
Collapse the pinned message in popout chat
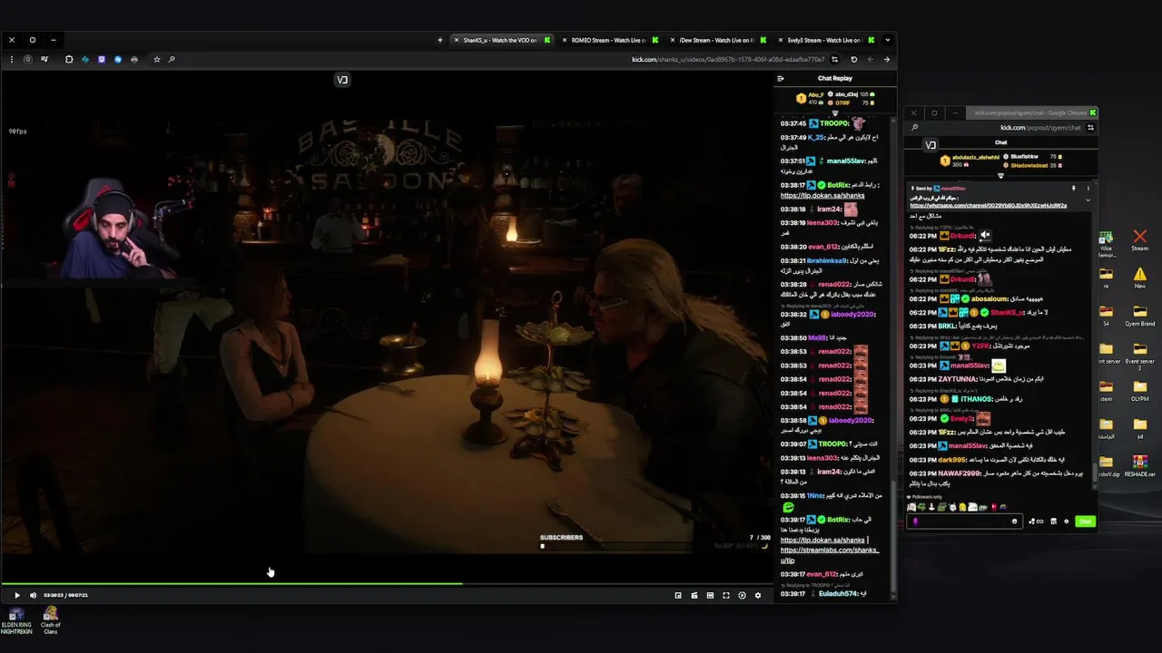click(x=1088, y=200)
